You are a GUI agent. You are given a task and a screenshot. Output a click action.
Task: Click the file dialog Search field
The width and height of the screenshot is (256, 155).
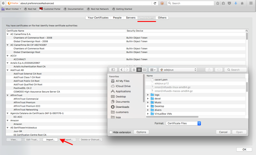point(235,70)
